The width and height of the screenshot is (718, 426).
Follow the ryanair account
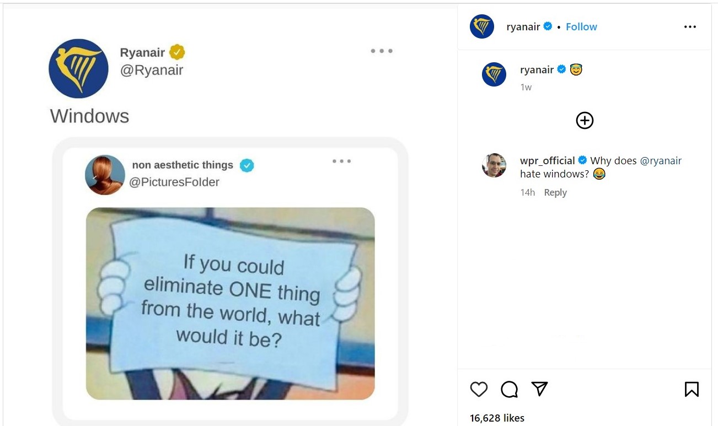click(x=581, y=27)
